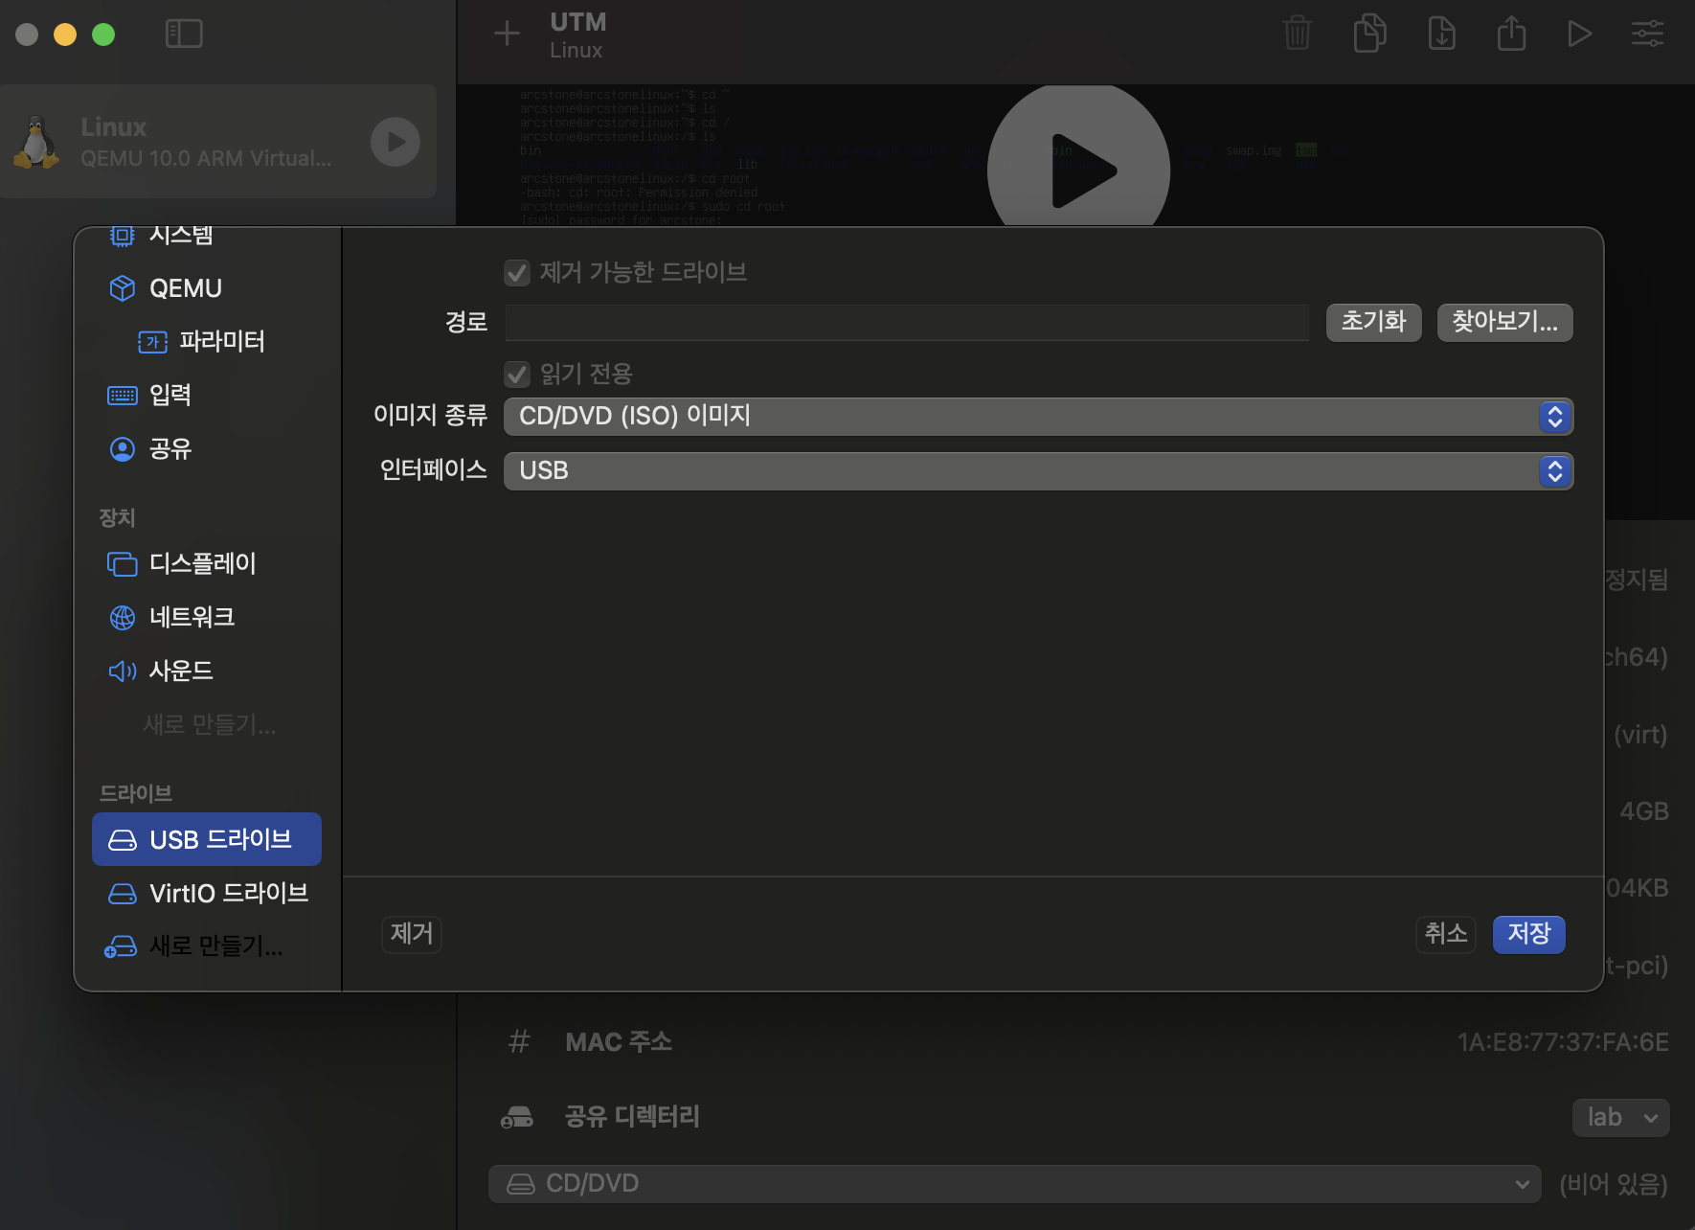Click the clone VM icon in toolbar
The height and width of the screenshot is (1230, 1695).
(1369, 34)
